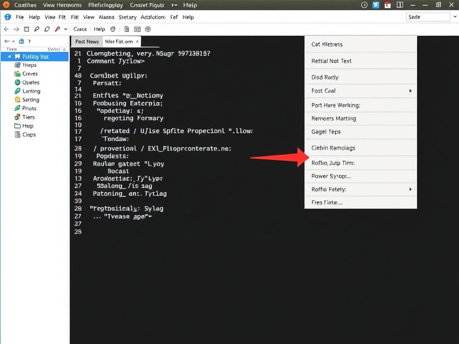Switch to the Pest News tab
This screenshot has height=344, width=459.
click(x=87, y=42)
